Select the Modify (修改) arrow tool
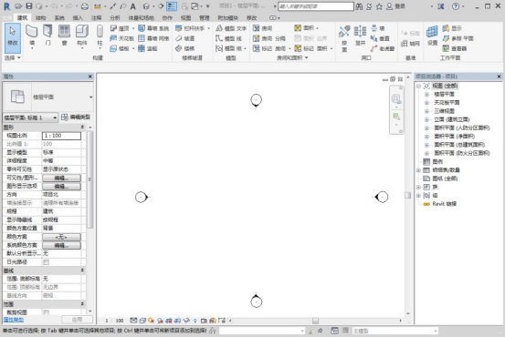 coord(13,38)
